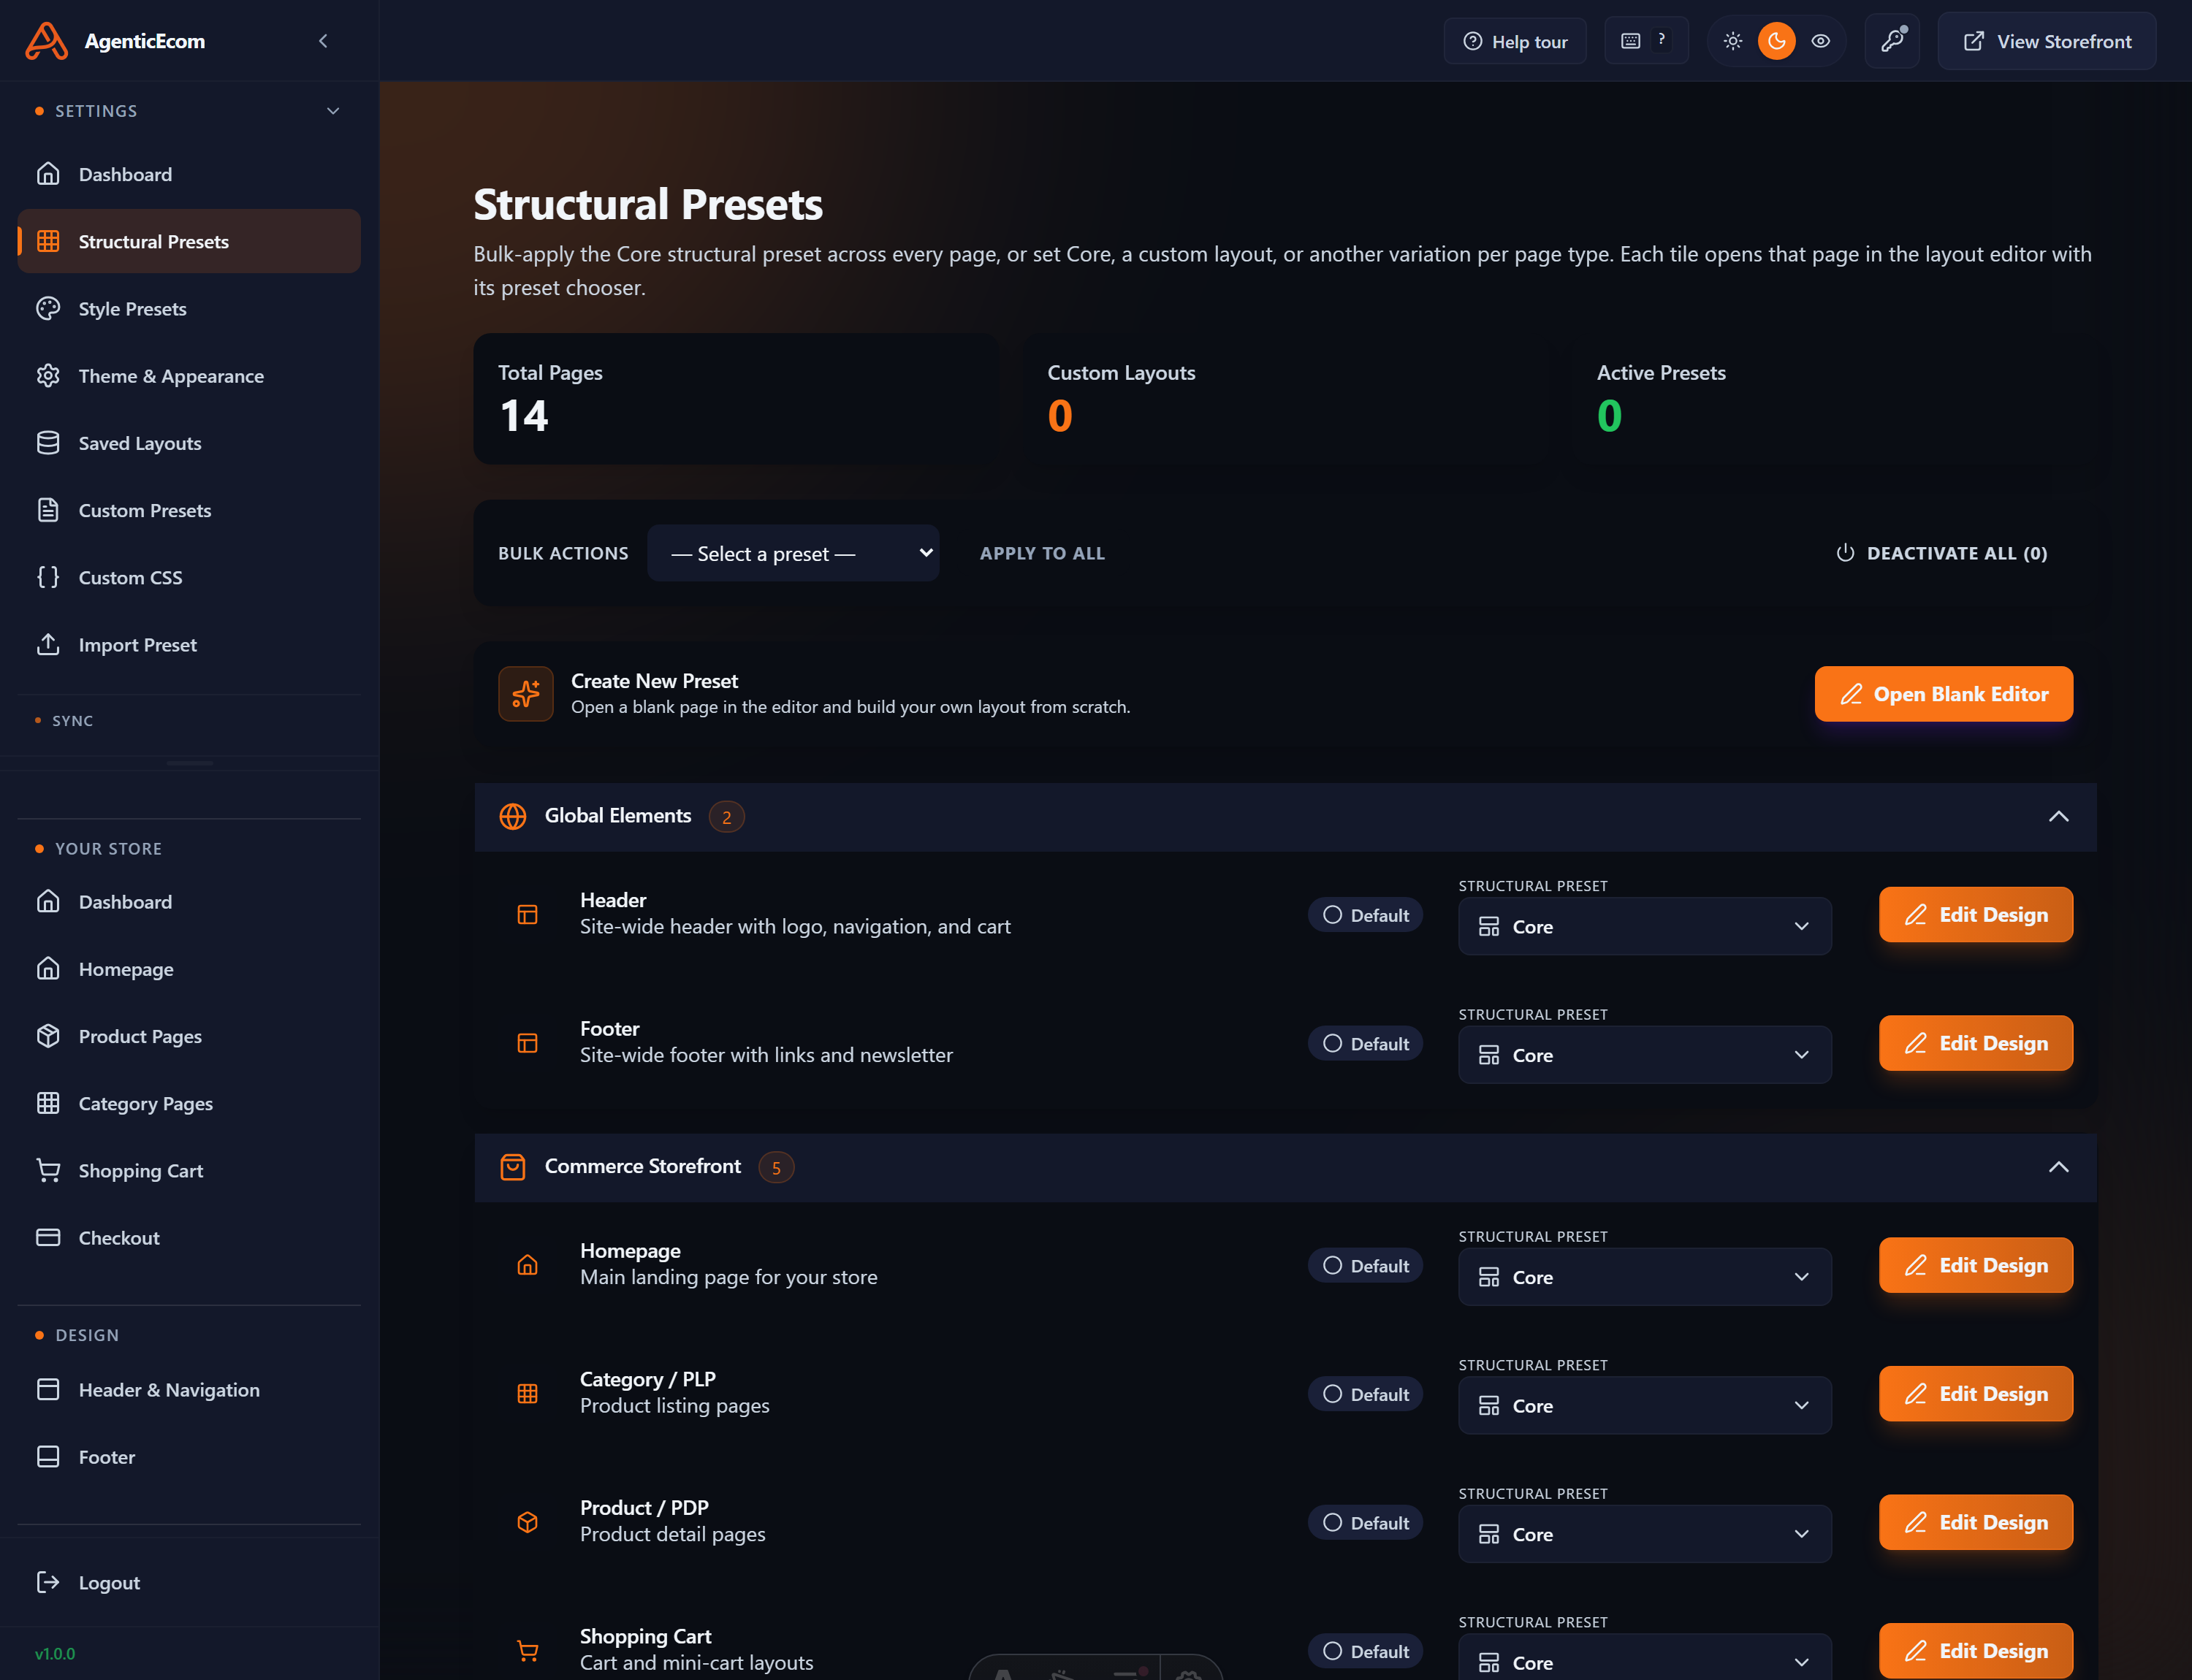Viewport: 2192px width, 1680px height.
Task: Click Edit Design for Product / PDP
Action: point(1976,1522)
